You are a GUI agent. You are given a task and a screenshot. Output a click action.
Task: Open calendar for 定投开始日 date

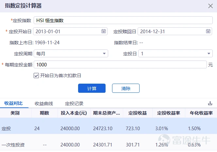click(104, 31)
